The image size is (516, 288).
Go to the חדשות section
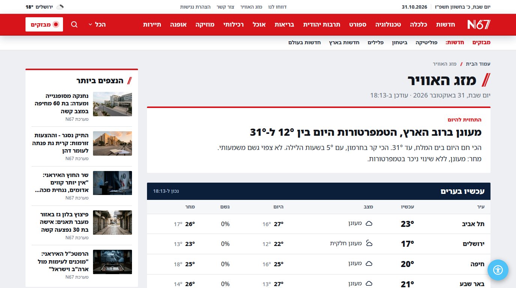pos(445,24)
